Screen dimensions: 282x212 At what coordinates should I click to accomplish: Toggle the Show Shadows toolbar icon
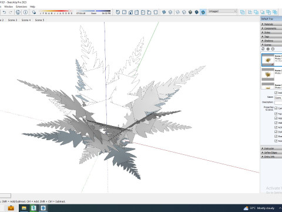point(34,12)
